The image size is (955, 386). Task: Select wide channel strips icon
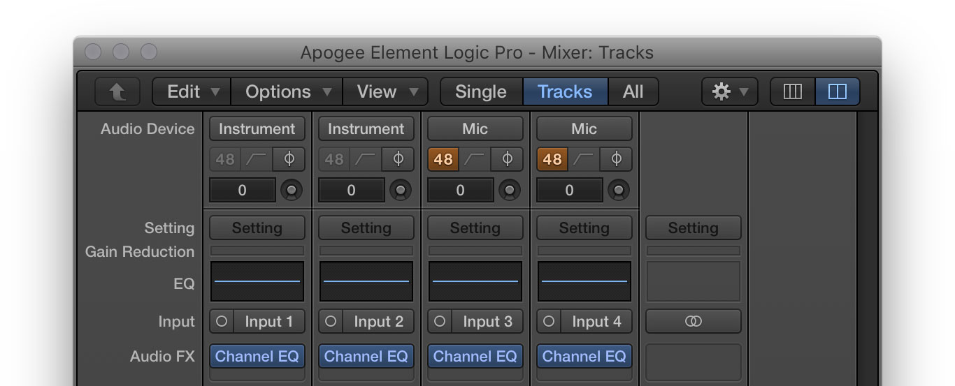coord(837,91)
